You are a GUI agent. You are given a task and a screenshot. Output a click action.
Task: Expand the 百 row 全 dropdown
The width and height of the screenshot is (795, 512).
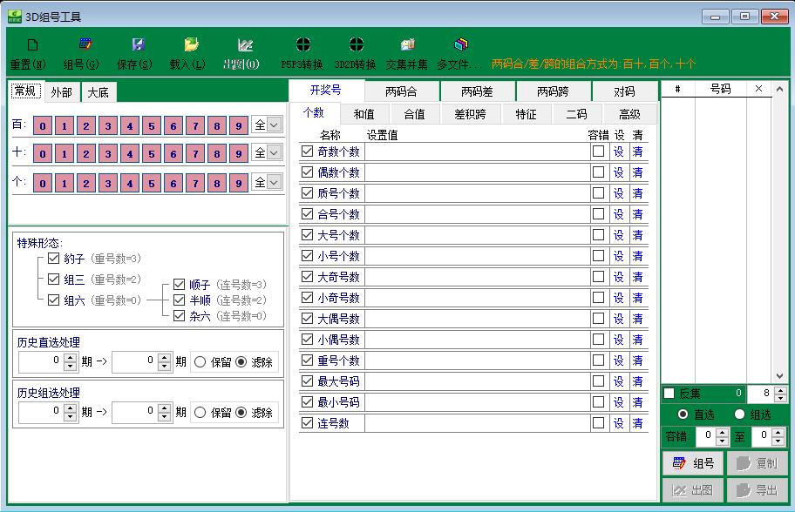click(x=275, y=125)
